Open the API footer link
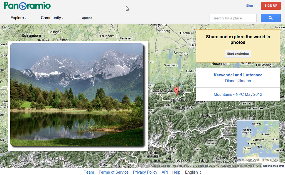This screenshot has height=175, width=285. [x=165, y=172]
